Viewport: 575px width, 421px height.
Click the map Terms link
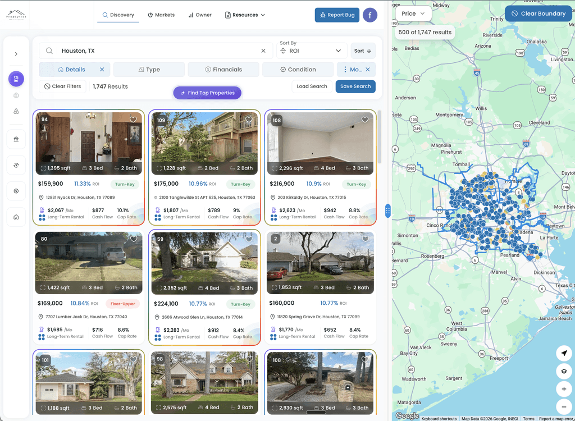click(528, 418)
